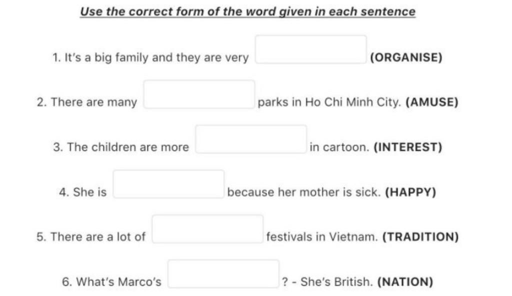
Task: Click the text 'parks in Ho Chi Minh City.'
Action: click(x=329, y=102)
